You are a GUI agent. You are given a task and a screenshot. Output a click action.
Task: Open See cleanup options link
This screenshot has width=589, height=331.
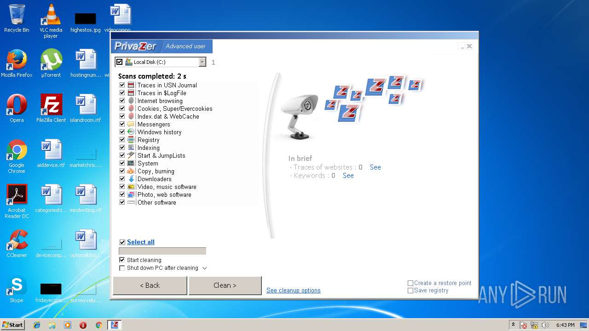[294, 291]
